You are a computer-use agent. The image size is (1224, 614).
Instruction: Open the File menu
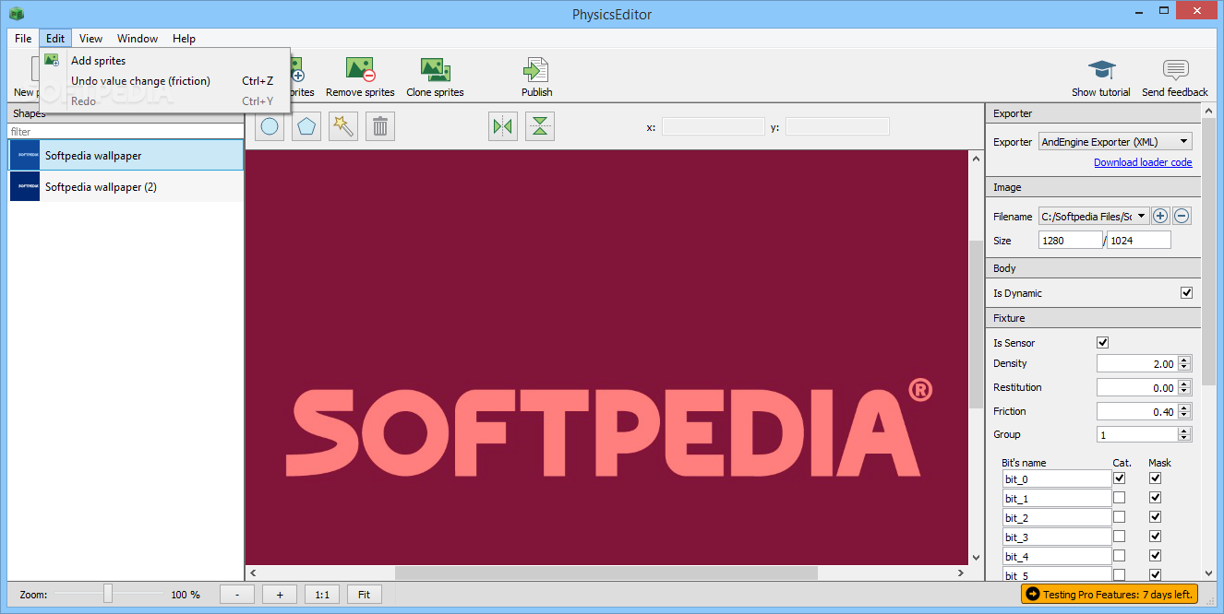click(x=23, y=39)
